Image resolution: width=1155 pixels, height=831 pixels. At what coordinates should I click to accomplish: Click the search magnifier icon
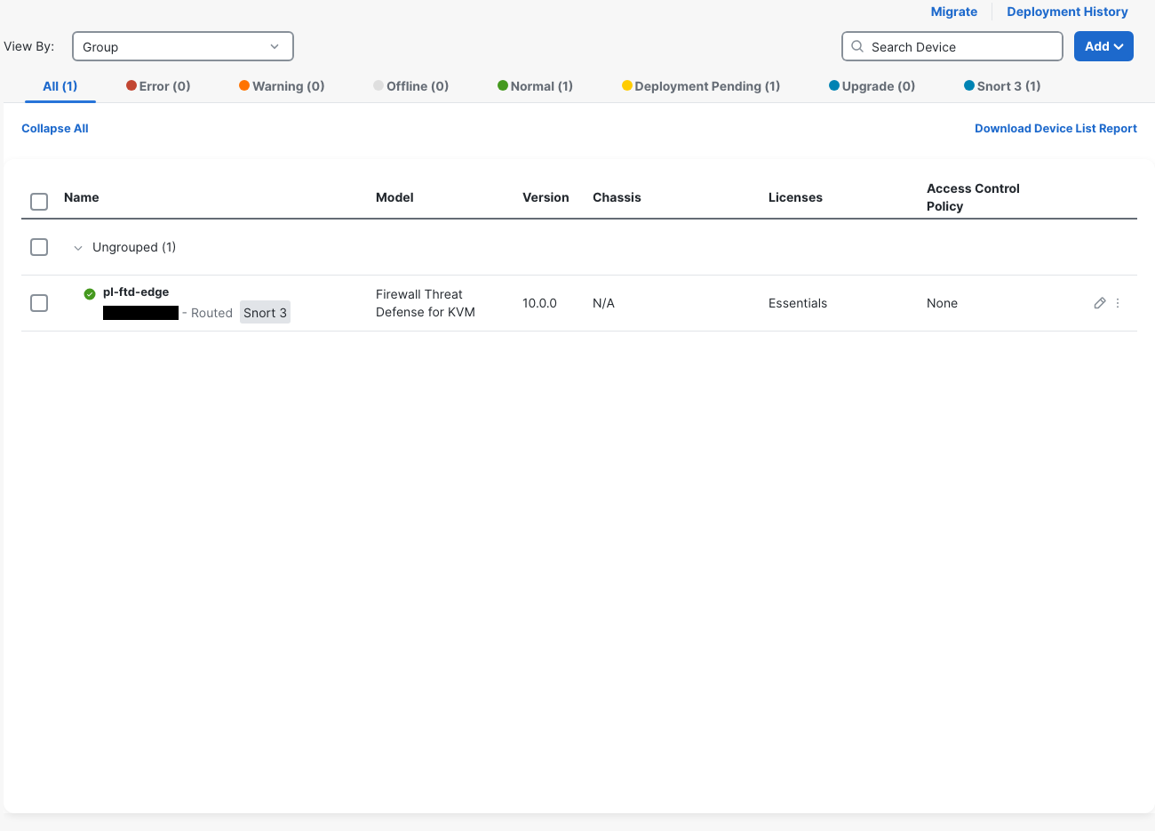point(857,46)
